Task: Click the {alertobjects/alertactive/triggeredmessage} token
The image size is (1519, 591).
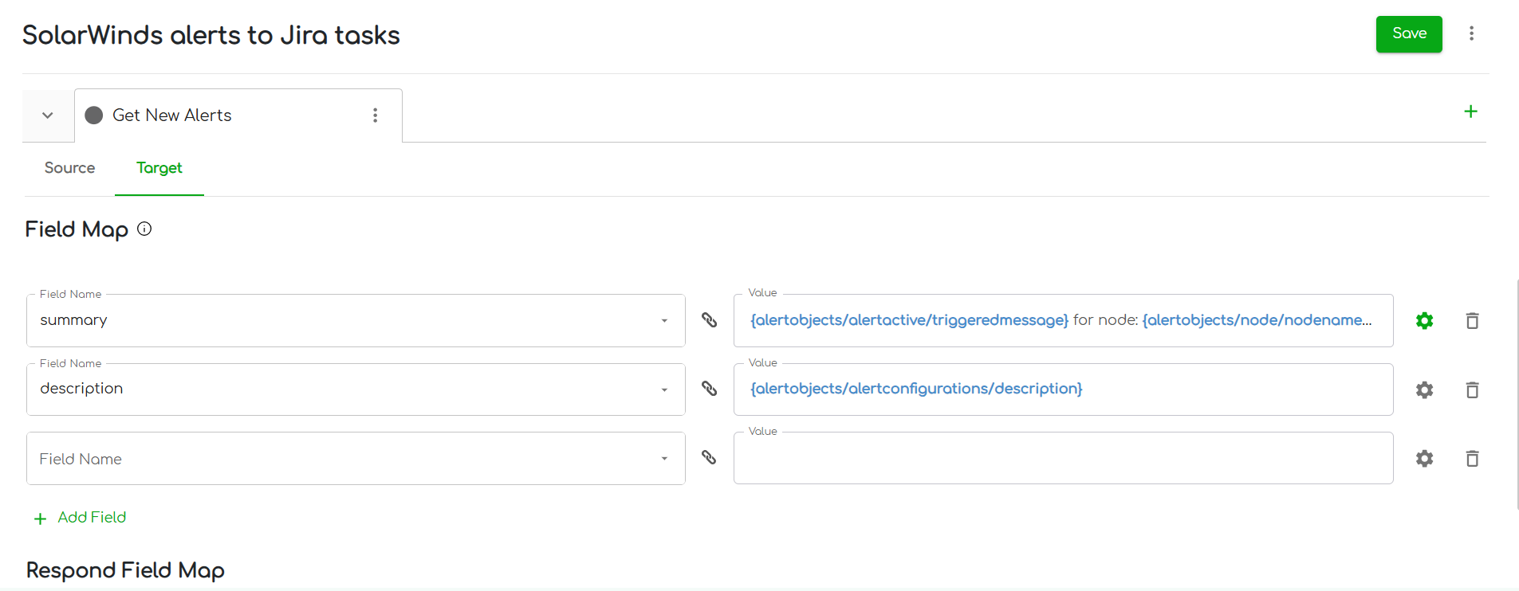Action: coord(909,320)
